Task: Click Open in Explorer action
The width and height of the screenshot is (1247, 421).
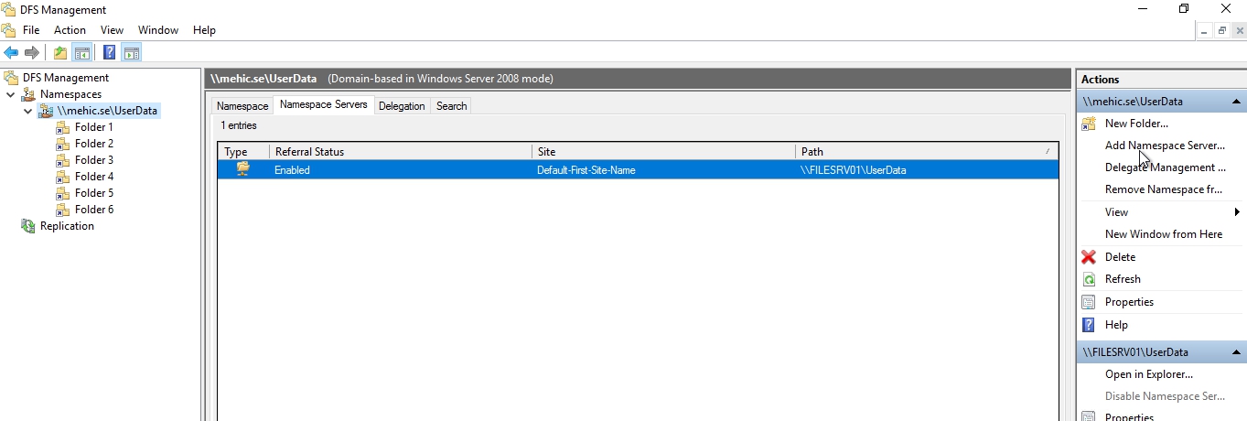Action: (x=1148, y=374)
